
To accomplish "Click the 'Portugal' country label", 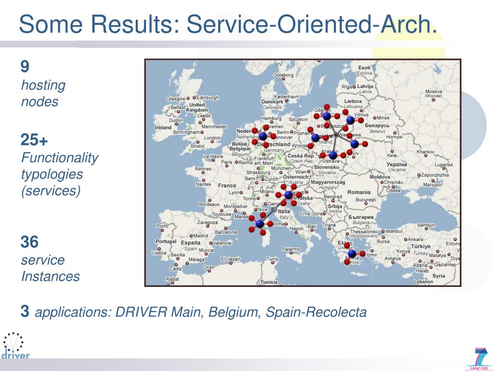I will 166,242.
